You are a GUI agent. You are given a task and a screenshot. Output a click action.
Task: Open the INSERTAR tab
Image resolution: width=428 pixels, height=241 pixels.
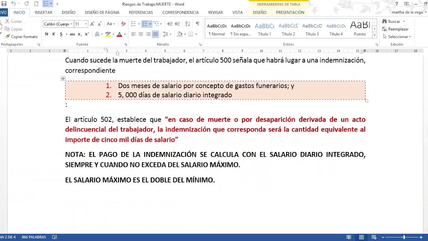[43, 12]
